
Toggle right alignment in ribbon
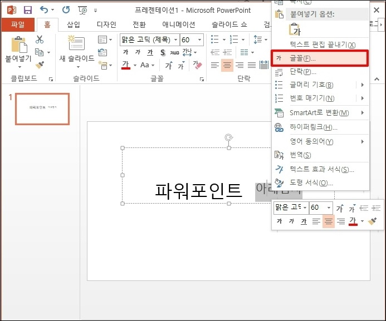coord(240,65)
